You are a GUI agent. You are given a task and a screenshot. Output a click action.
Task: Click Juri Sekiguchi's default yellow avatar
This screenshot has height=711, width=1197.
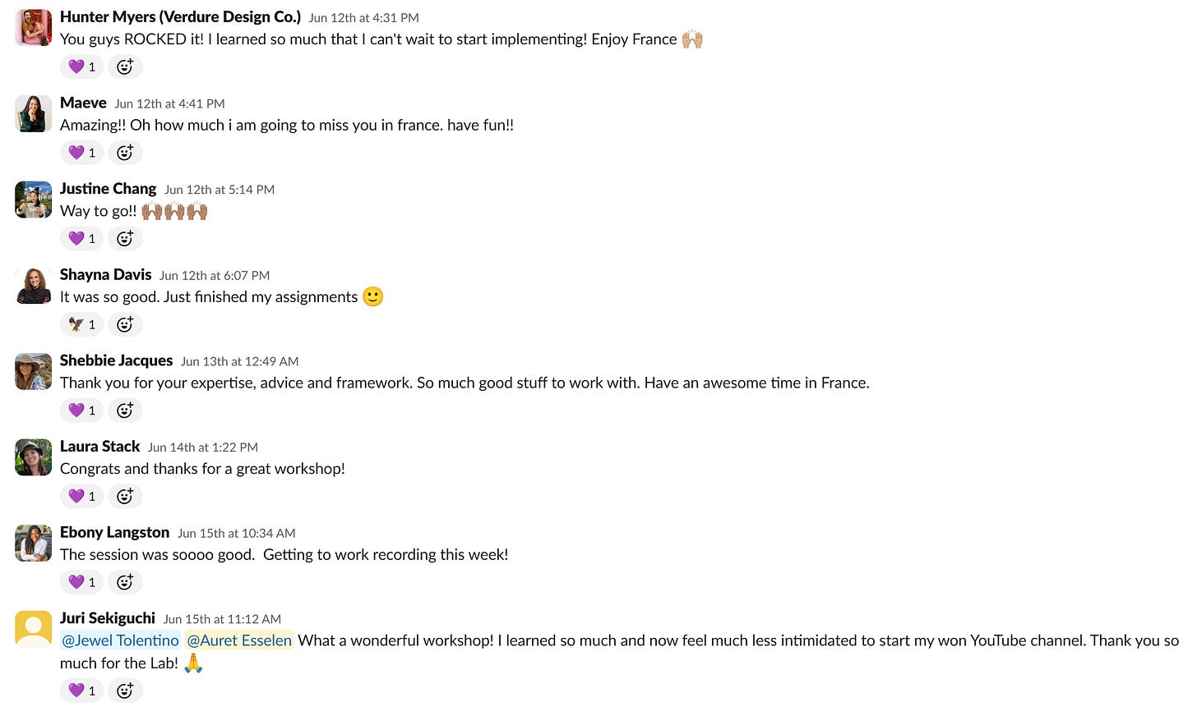point(34,629)
